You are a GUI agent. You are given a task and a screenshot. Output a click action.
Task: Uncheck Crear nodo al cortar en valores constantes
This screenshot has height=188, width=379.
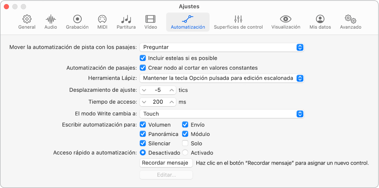[143, 68]
